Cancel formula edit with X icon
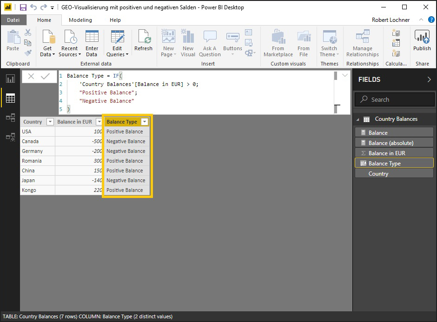The image size is (437, 322). (x=31, y=77)
